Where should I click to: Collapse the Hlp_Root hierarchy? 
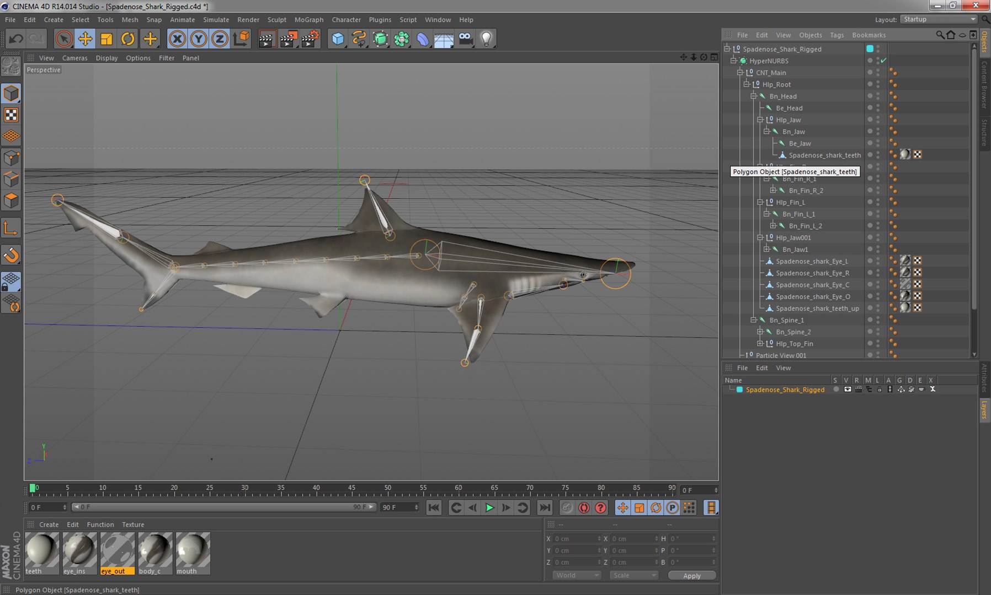747,84
